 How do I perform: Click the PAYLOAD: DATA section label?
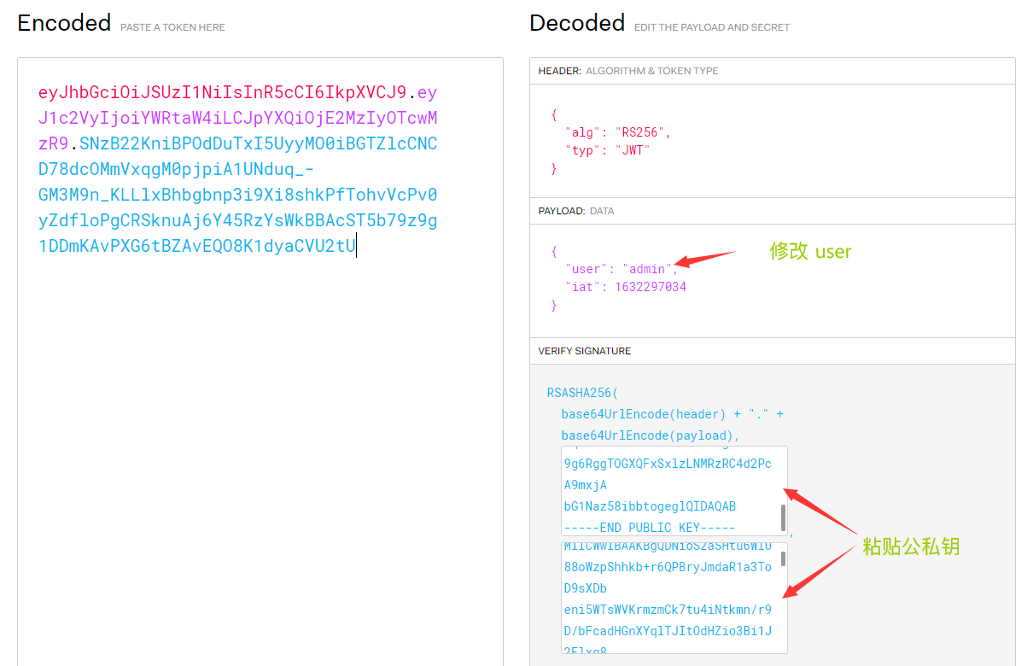pos(576,211)
